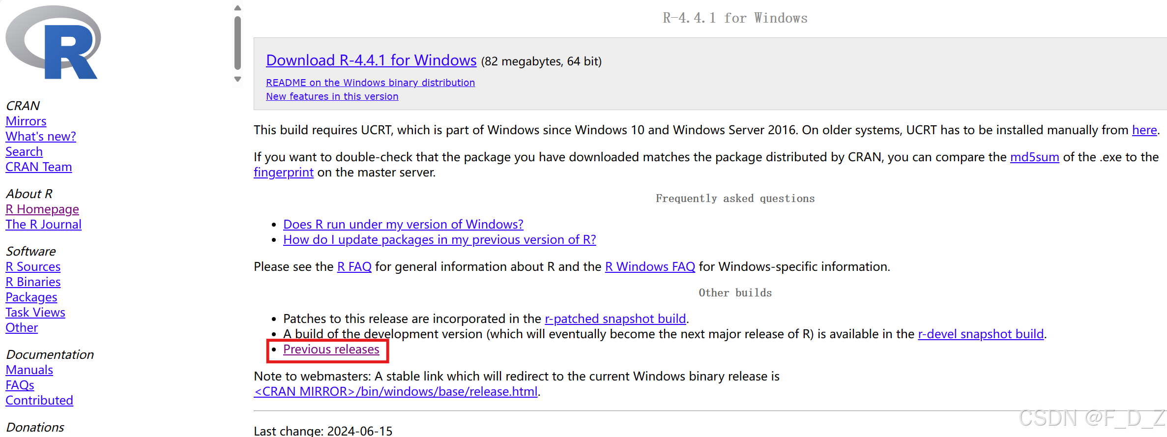1167x437 pixels.
Task: Click the R logo image
Action: point(53,42)
